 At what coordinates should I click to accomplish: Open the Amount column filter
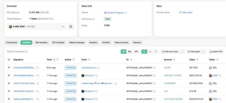(174, 60)
